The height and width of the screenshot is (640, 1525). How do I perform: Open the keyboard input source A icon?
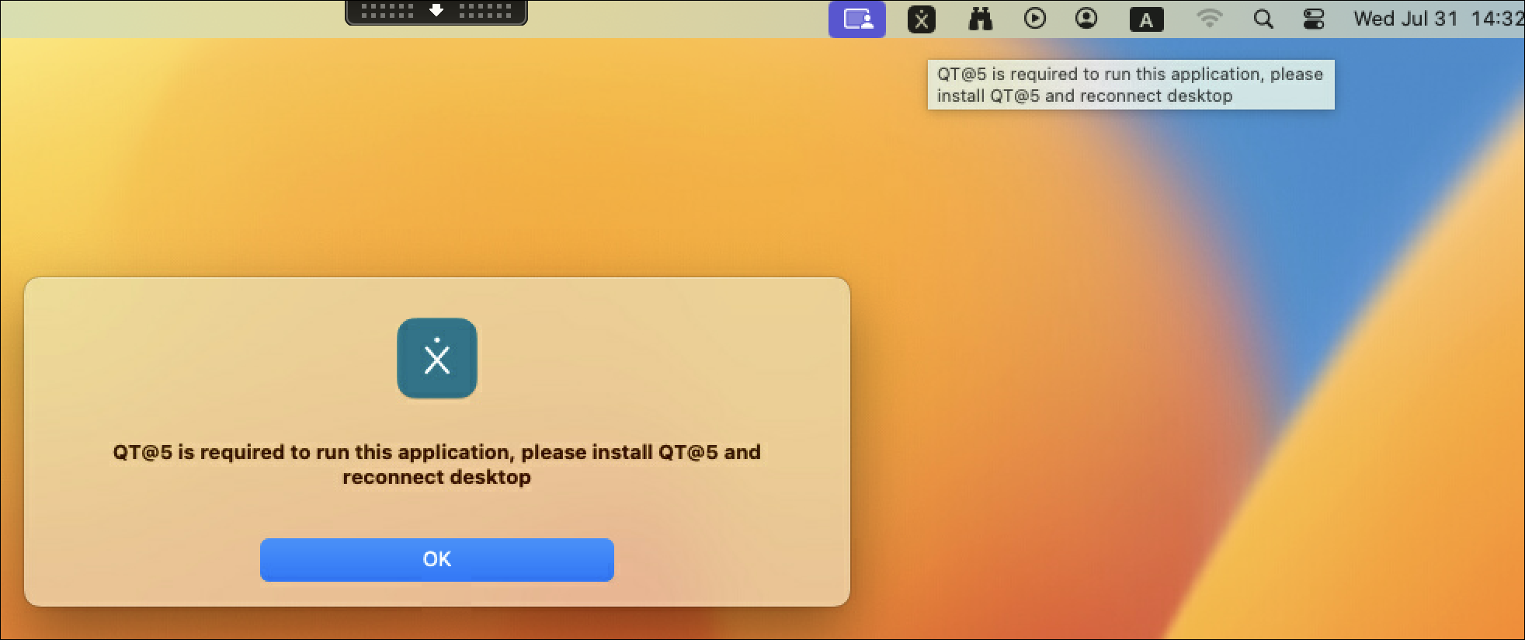[x=1146, y=19]
